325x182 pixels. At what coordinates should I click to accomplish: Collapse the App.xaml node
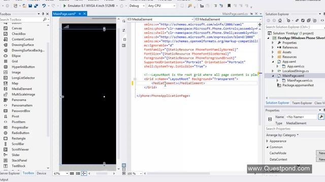(x=273, y=62)
